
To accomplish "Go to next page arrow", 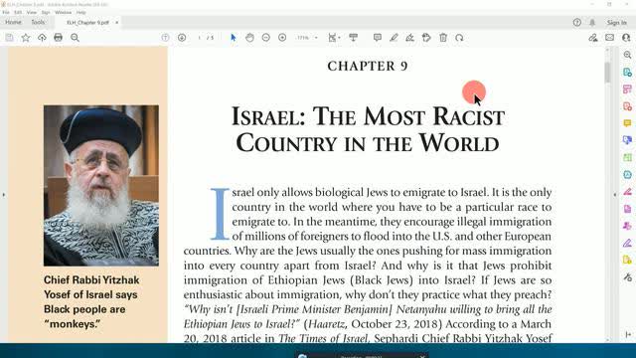I will pyautogui.click(x=182, y=38).
